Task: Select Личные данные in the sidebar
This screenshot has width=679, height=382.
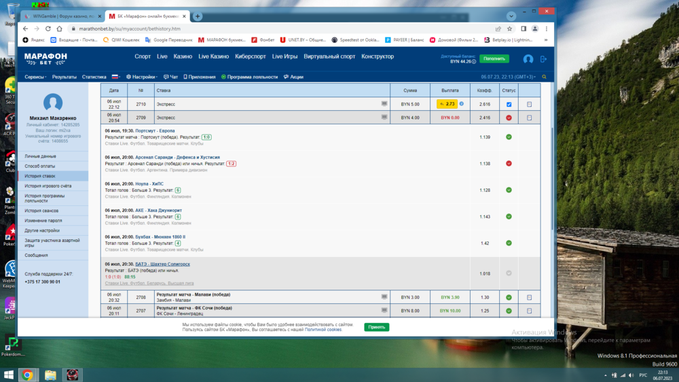Action: [41, 156]
